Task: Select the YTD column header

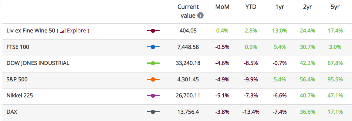Action: point(251,7)
